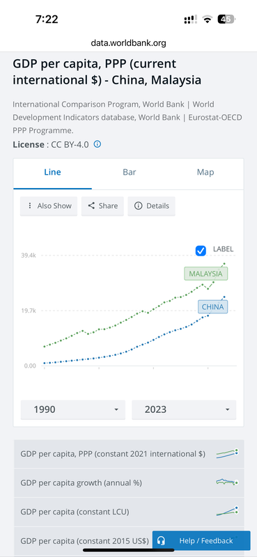Open the 2023 end year dropdown

tap(184, 409)
